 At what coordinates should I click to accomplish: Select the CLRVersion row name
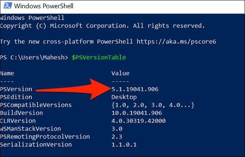point(18,121)
